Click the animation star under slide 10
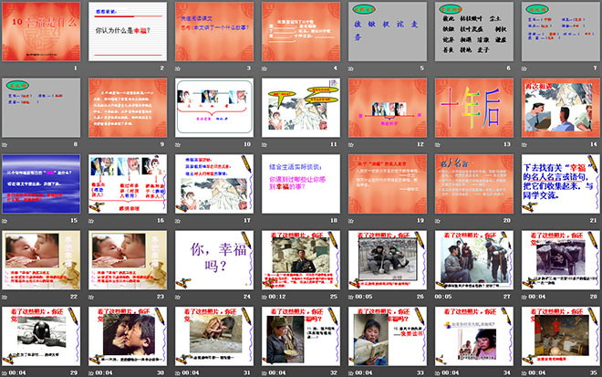602x377 pixels. pos(178,145)
